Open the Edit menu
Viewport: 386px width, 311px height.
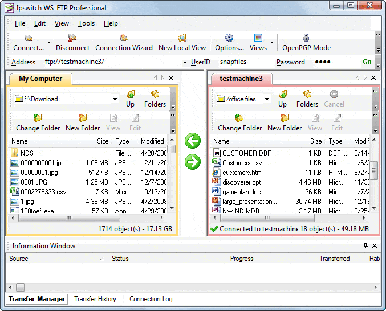tap(40, 23)
